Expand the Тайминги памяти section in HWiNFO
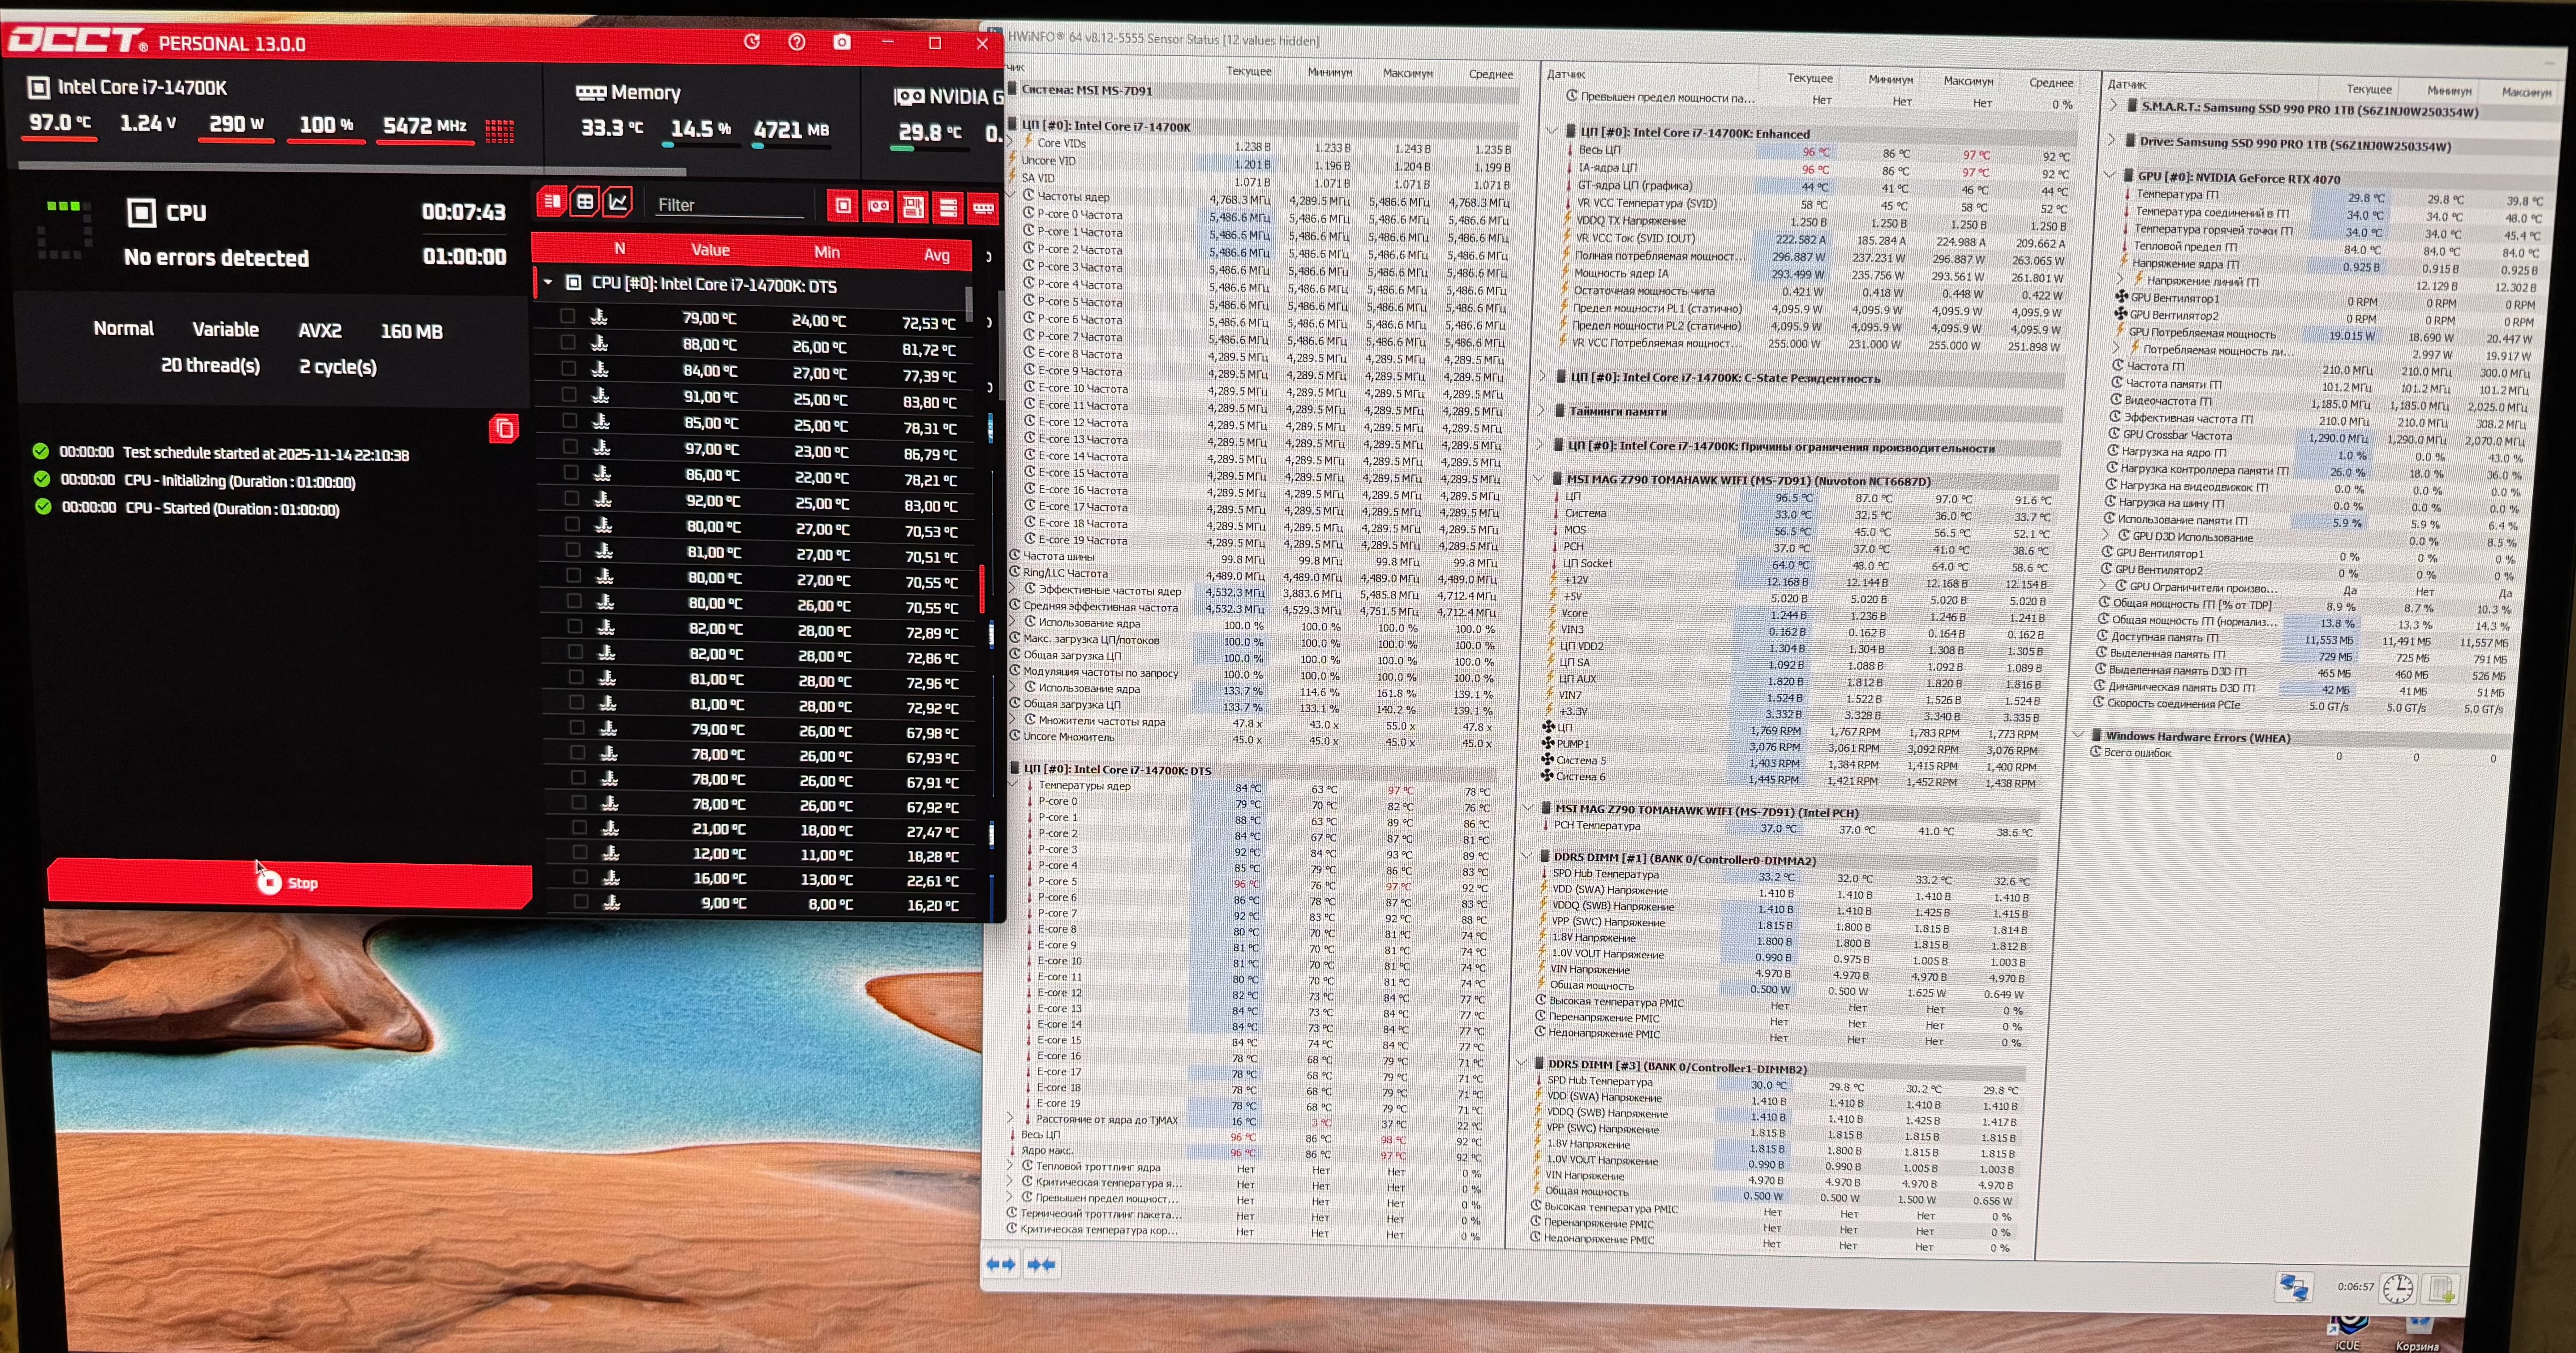This screenshot has width=2576, height=1353. coord(1541,411)
